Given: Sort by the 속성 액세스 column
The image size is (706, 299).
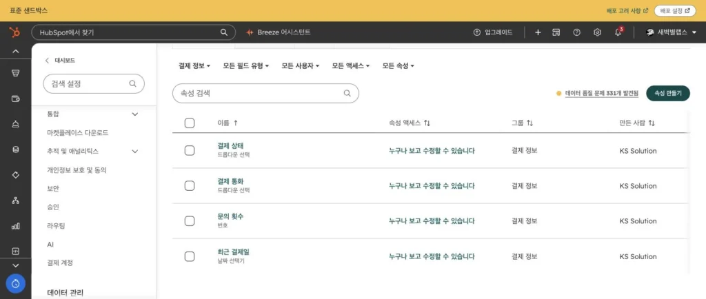Looking at the screenshot, I should pos(410,123).
